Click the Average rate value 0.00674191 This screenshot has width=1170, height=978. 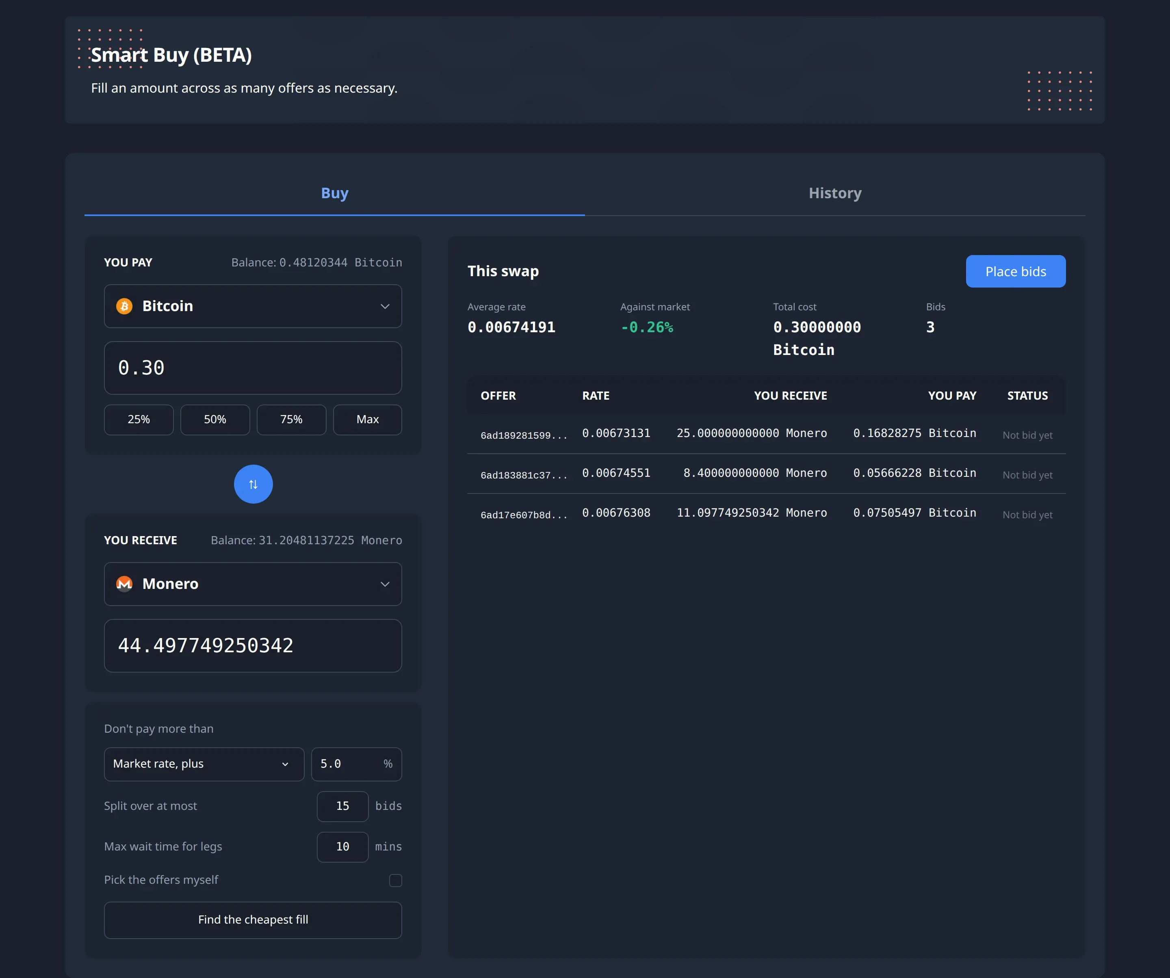pos(511,327)
